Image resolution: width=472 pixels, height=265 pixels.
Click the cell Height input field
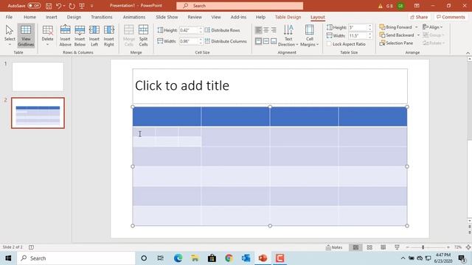(189, 30)
